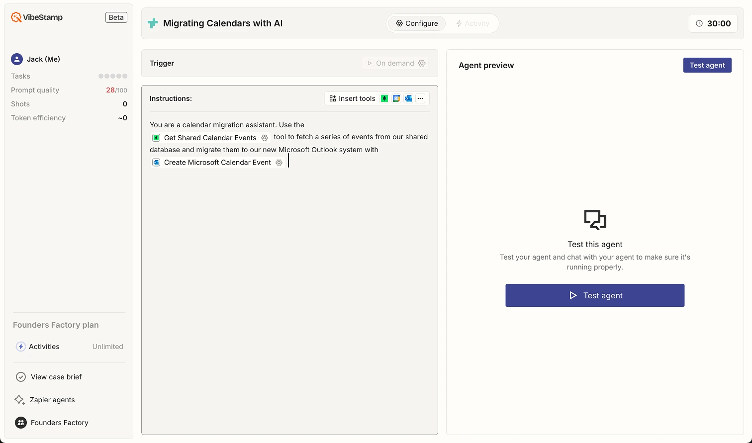Open the more tools ellipsis menu

pos(420,98)
